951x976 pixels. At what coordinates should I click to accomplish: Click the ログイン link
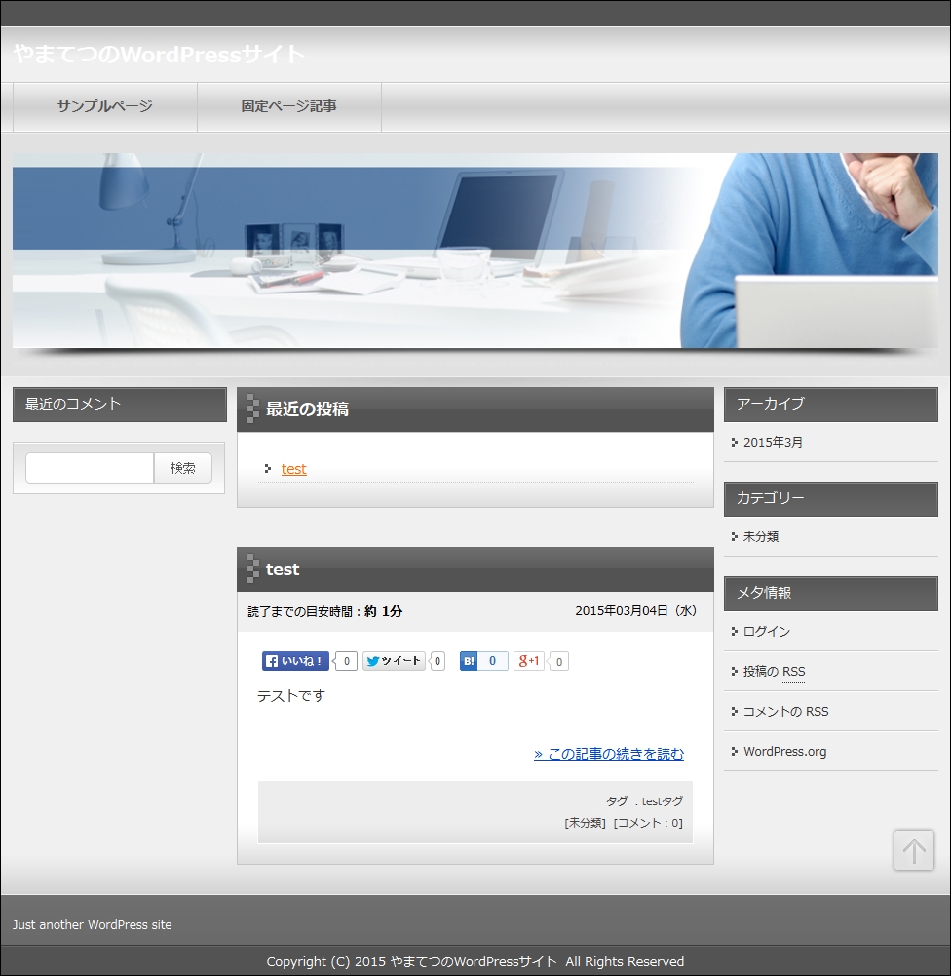click(767, 631)
